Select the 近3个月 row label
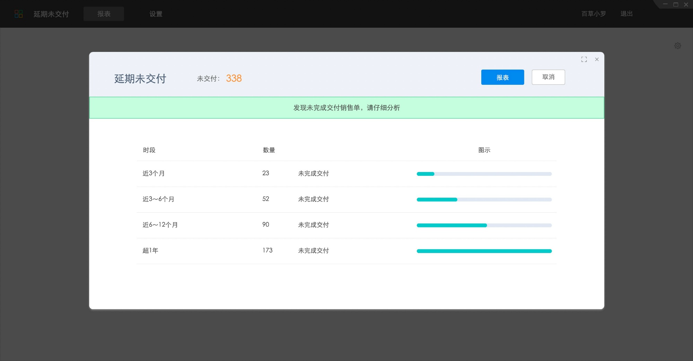 click(153, 173)
